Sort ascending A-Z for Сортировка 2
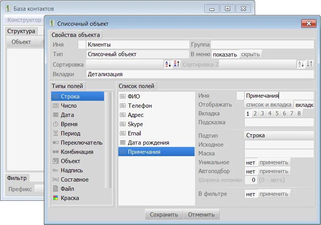The image size is (321, 225). coord(301,64)
